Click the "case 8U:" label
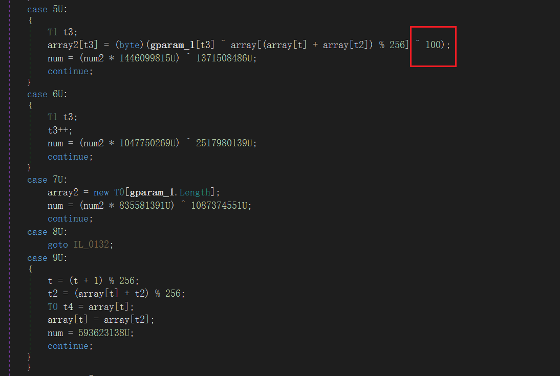The image size is (560, 376). point(47,232)
